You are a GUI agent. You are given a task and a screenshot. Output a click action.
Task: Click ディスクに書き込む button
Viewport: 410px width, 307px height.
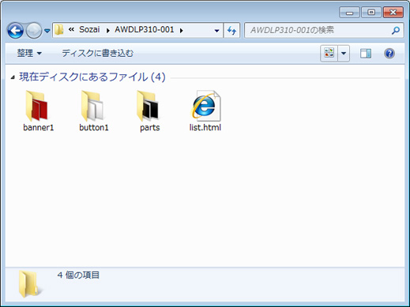tap(97, 54)
